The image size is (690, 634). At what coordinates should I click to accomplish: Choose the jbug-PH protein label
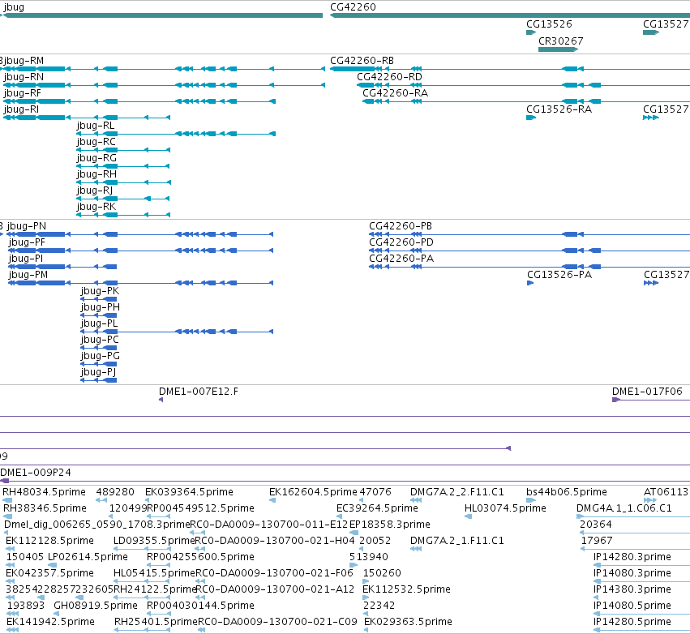pos(101,307)
